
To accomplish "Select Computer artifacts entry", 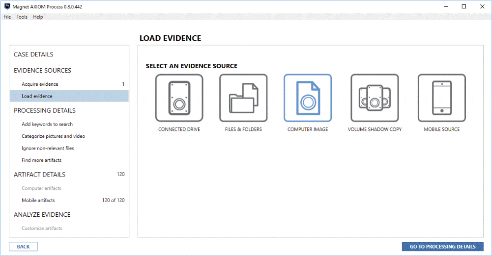I will 41,188.
